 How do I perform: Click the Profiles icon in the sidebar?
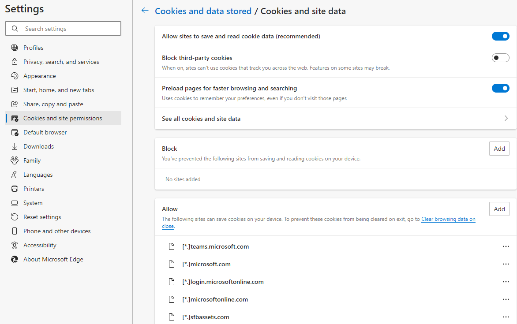pyautogui.click(x=15, y=48)
